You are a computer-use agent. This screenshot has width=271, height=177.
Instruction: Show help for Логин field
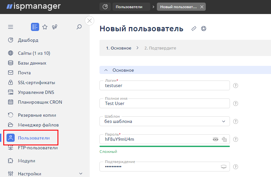tap(235, 85)
